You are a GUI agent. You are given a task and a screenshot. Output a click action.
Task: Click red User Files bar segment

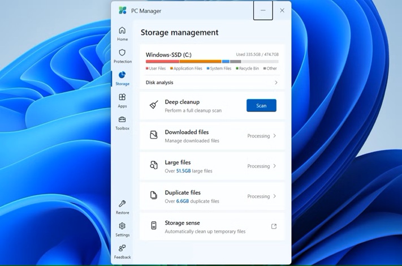coord(162,62)
